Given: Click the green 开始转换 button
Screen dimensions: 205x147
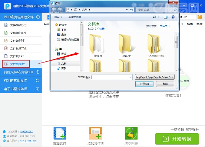Looking at the screenshot, I should [177, 139].
